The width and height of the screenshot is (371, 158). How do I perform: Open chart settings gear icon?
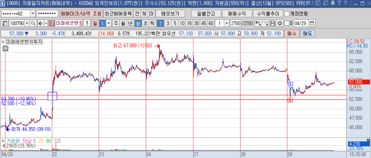[x=280, y=23]
